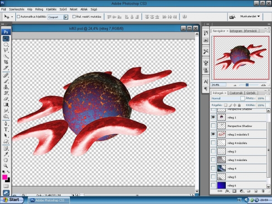Open the Réteg menu

tap(39, 9)
